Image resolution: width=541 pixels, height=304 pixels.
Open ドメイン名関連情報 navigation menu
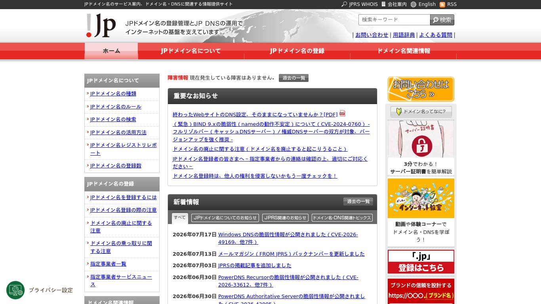pos(403,51)
